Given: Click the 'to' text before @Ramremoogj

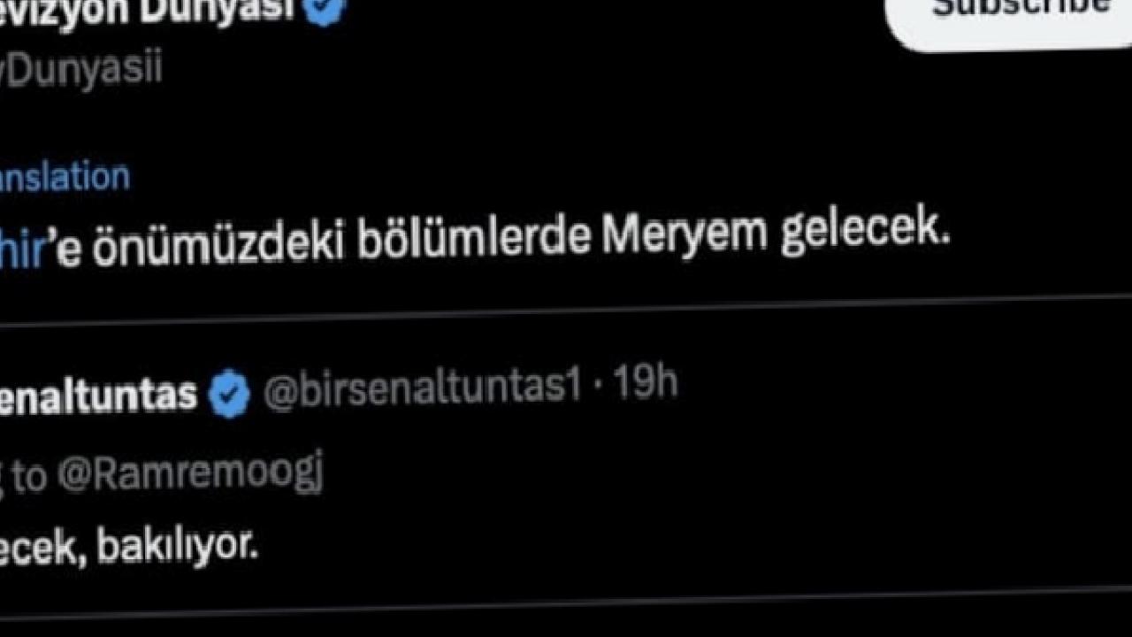Looking at the screenshot, I should click(28, 477).
